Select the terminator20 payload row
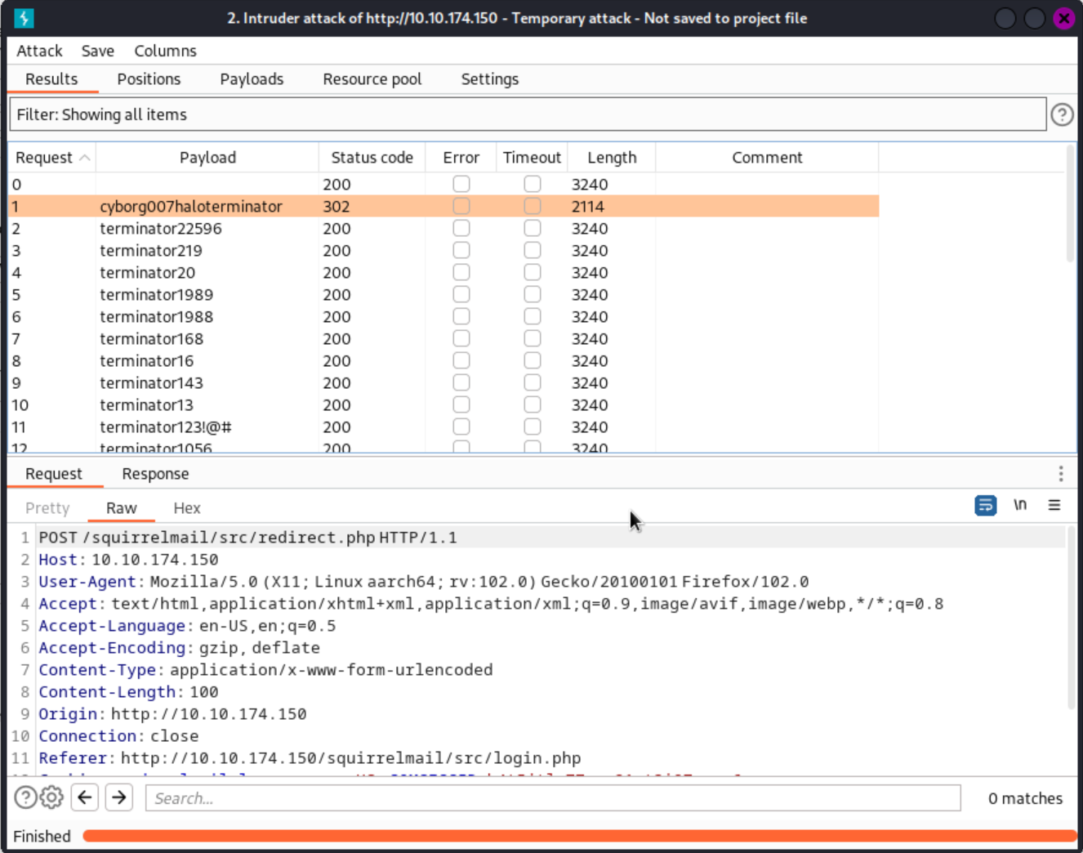 tap(443, 272)
